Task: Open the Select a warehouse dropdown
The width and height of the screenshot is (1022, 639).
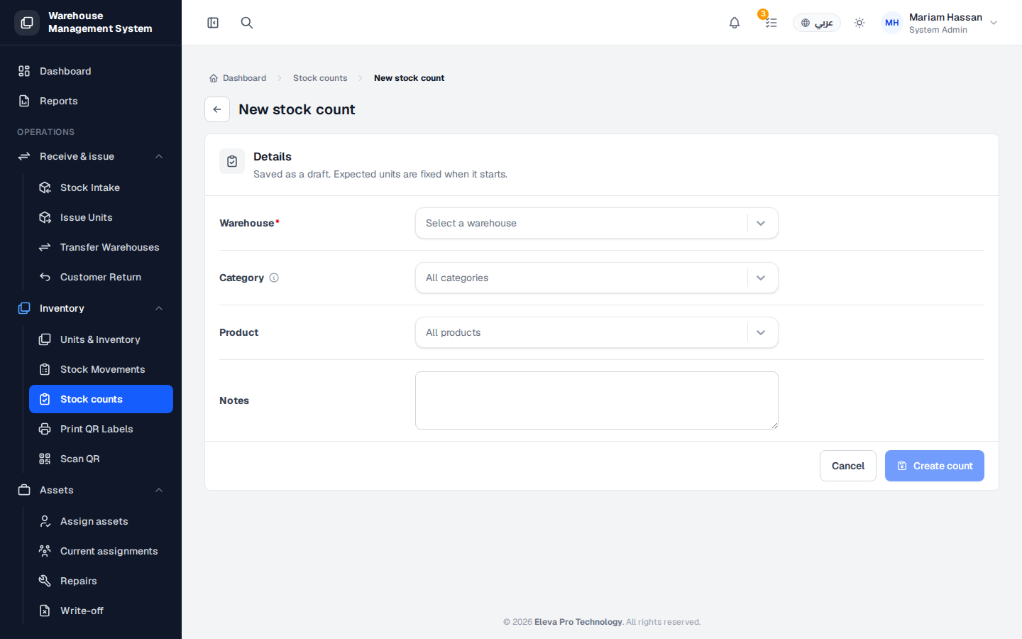Action: point(597,223)
